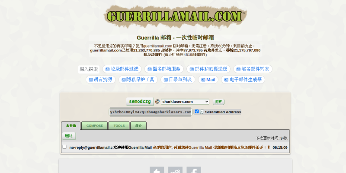Open the 邮件和包裹递送 link

pos(208,69)
